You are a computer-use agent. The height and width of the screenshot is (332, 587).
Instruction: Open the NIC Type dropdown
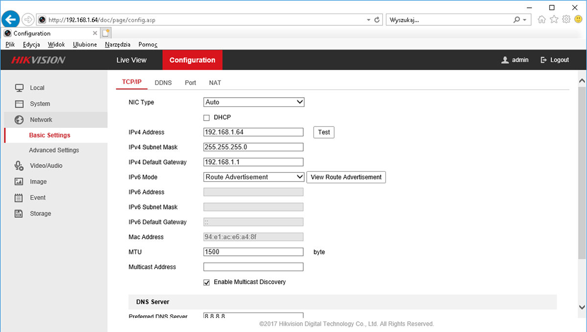point(253,102)
